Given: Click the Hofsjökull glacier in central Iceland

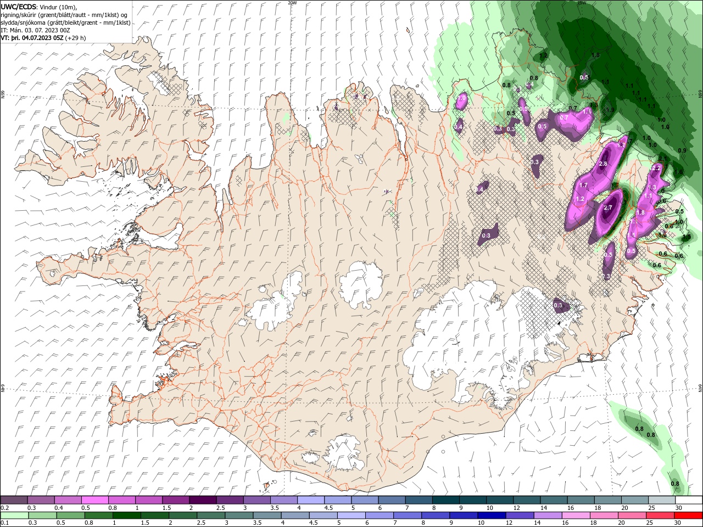Looking at the screenshot, I should point(361,284).
